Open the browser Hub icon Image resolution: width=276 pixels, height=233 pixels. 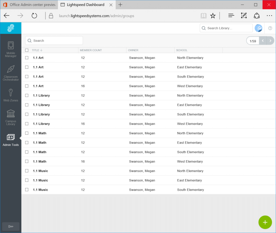click(x=231, y=16)
